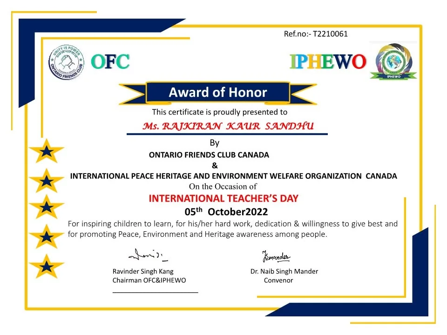The height and width of the screenshot is (335, 447).
Task: Click the colorful IPHEWO wordmark
Action: click(328, 61)
